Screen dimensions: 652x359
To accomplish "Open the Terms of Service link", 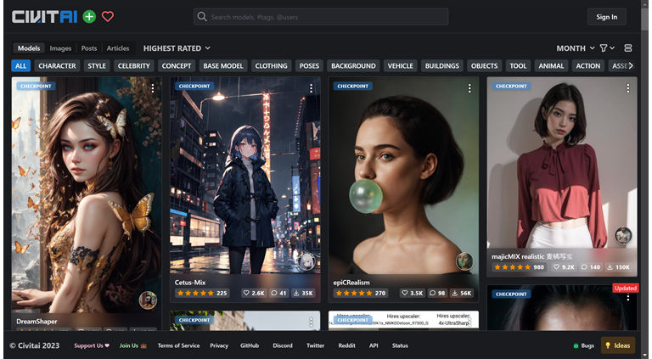I will click(x=178, y=345).
